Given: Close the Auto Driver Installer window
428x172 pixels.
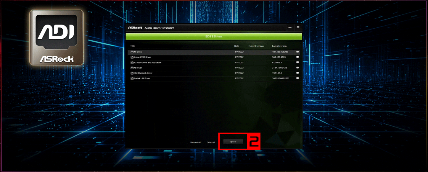Looking at the screenshot, I should pos(298,27).
